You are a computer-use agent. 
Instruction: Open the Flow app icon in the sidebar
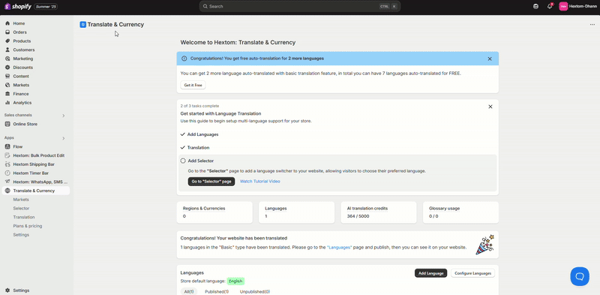click(x=7, y=146)
